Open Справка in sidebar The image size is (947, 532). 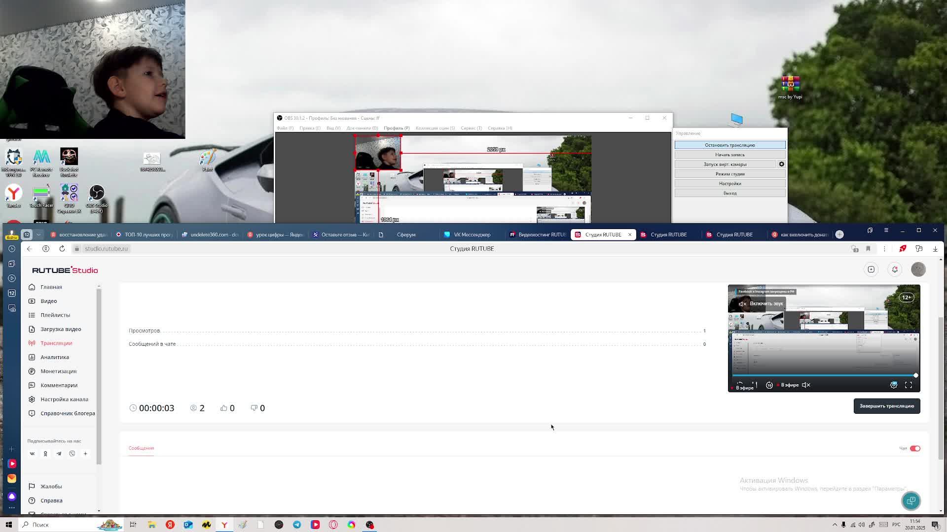(51, 500)
